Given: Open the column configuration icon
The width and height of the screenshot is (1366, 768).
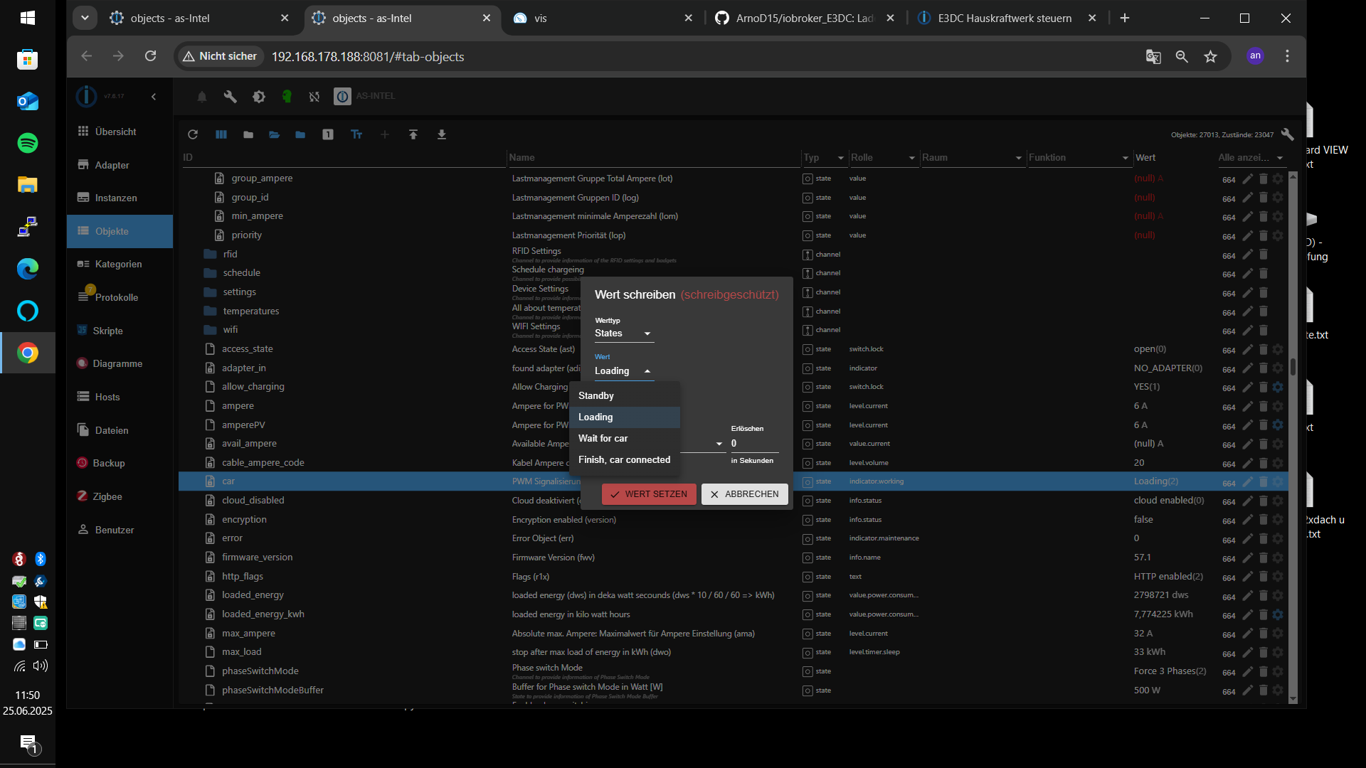Looking at the screenshot, I should (x=221, y=134).
